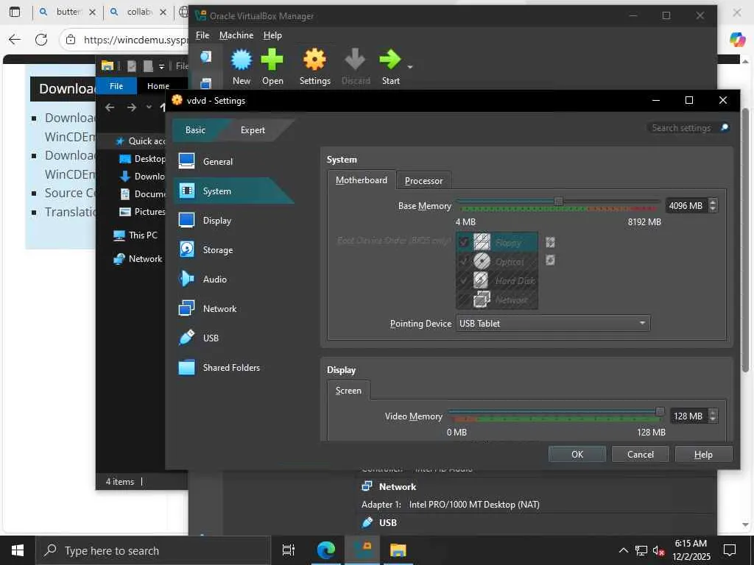754x565 pixels.
Task: Expand the File Explorer quick access toolbar dropdown
Action: pyautogui.click(x=161, y=66)
